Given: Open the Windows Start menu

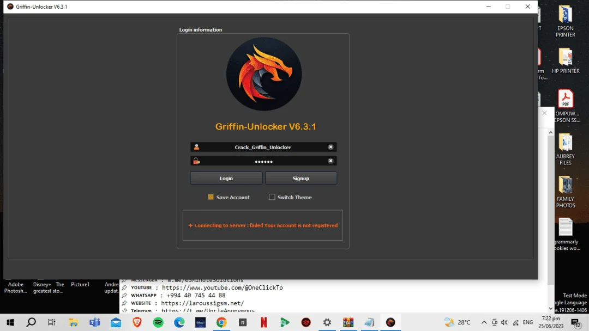Looking at the screenshot, I should pos(10,322).
